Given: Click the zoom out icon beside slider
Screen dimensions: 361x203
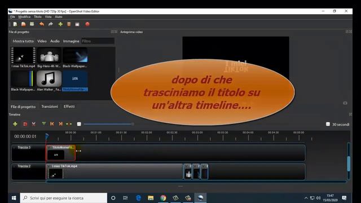Looking at the screenshot, I should tap(79, 124).
